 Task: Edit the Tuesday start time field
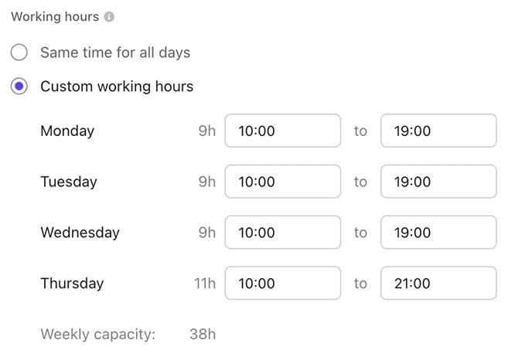(282, 182)
